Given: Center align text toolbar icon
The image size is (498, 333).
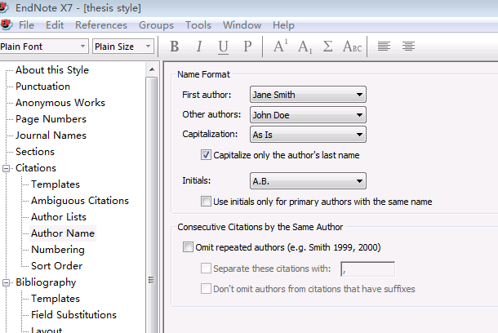Looking at the screenshot, I should 408,47.
